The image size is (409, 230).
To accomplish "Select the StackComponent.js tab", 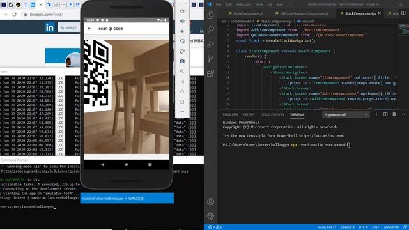I will (360, 13).
